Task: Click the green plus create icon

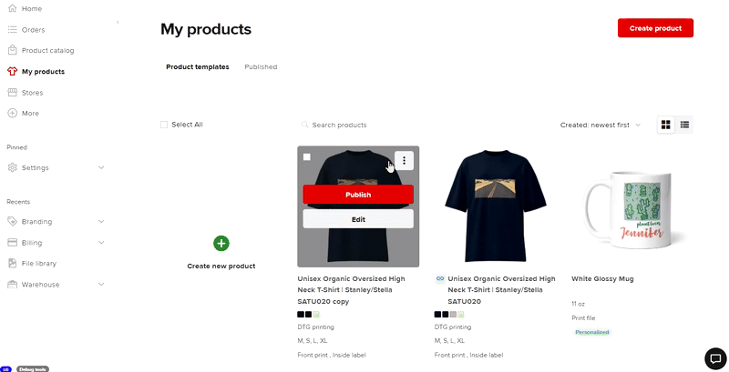Action: [x=221, y=243]
